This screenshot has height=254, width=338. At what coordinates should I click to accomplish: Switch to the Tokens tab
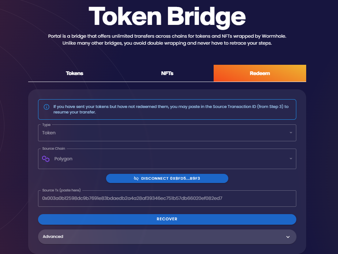coord(75,73)
